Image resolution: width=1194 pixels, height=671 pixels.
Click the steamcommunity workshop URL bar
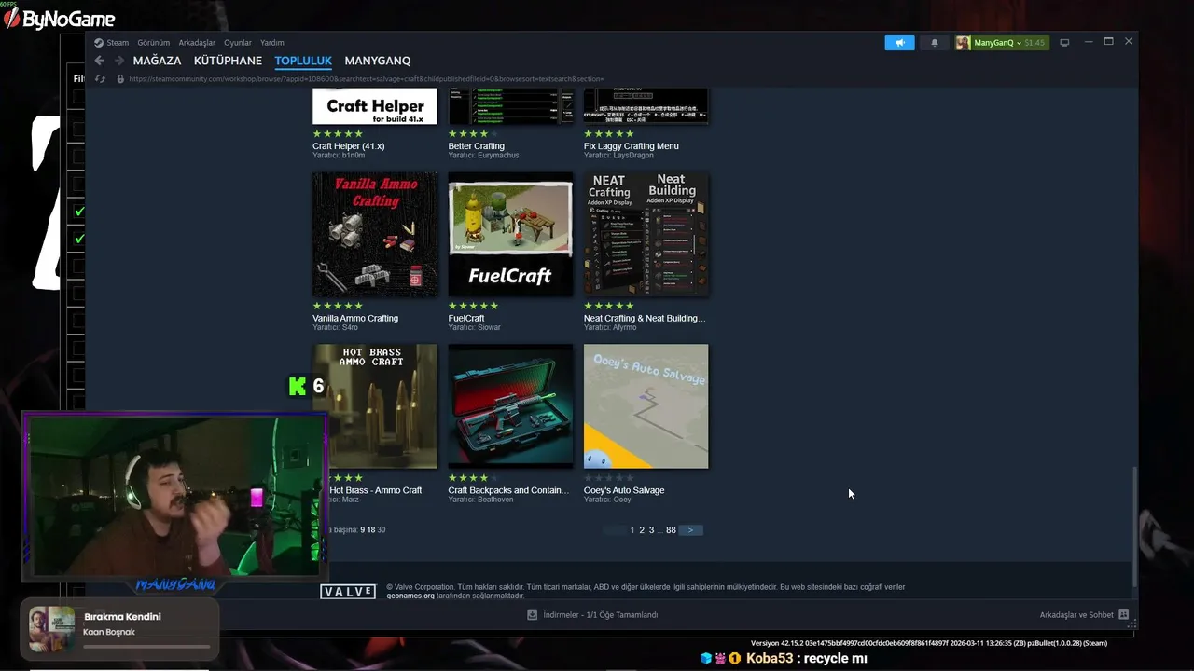(366, 78)
